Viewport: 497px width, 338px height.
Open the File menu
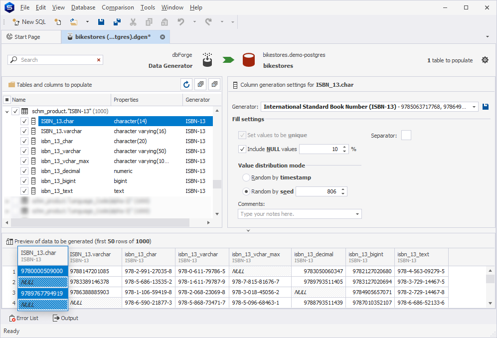[x=25, y=7]
